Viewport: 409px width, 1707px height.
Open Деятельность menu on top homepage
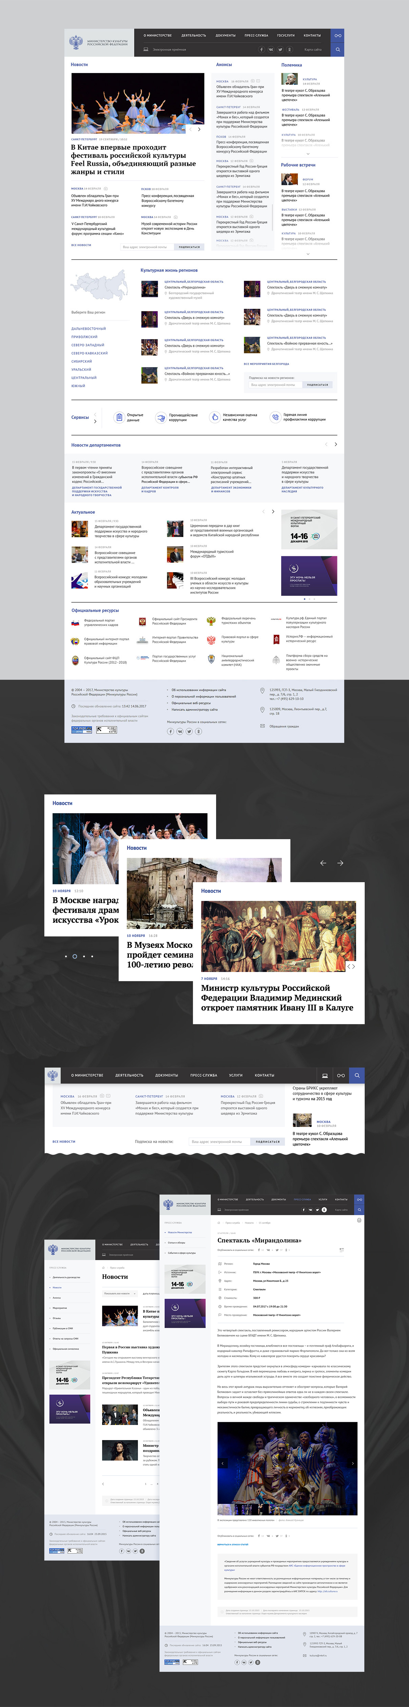point(194,35)
